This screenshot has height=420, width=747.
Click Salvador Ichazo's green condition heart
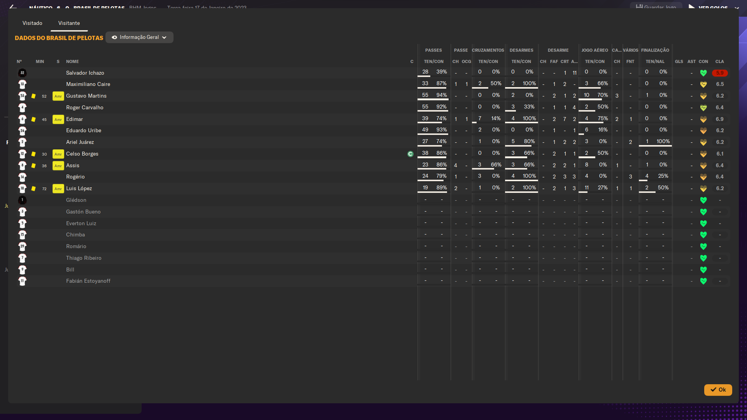tap(703, 73)
